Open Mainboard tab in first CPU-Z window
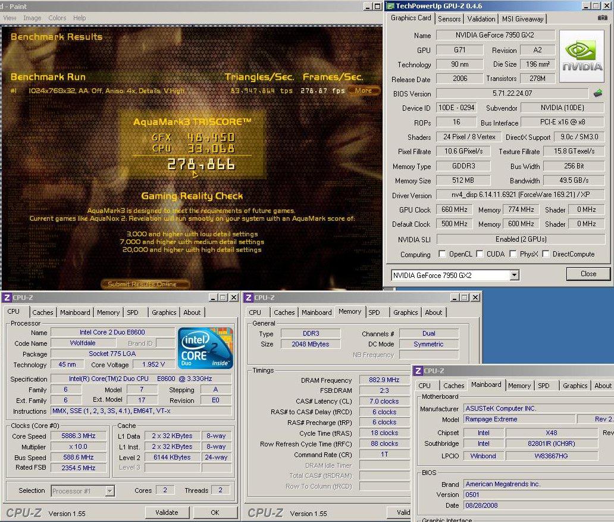614x522 pixels. pos(75,312)
